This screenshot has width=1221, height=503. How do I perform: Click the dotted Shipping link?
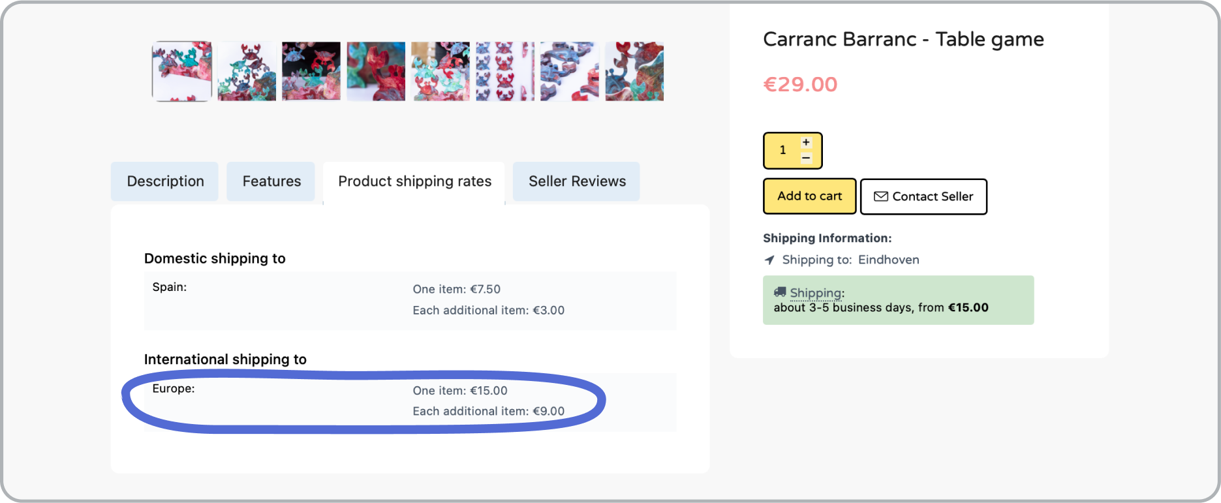[816, 293]
